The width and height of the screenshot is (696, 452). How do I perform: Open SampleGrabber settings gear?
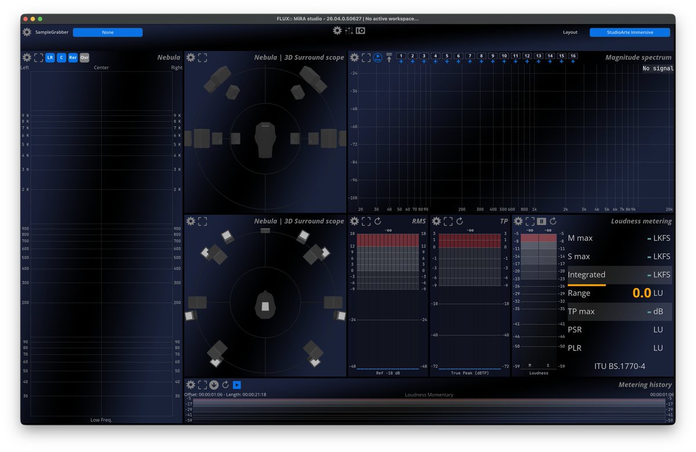pos(27,32)
